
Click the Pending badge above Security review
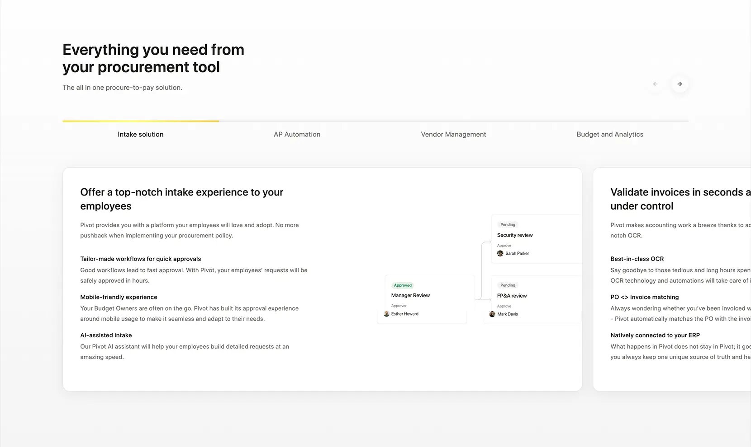tap(508, 224)
